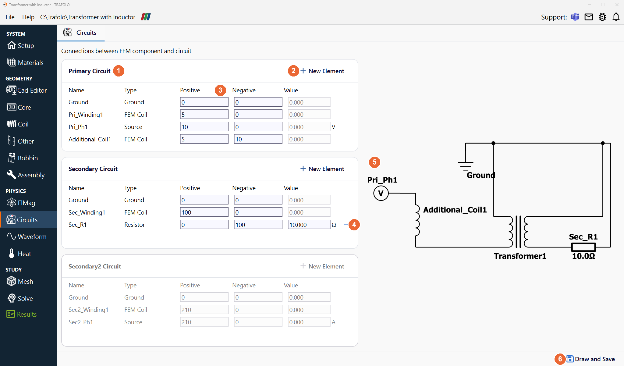Open the Other geometry section
The image size is (624, 366).
pyautogui.click(x=21, y=141)
